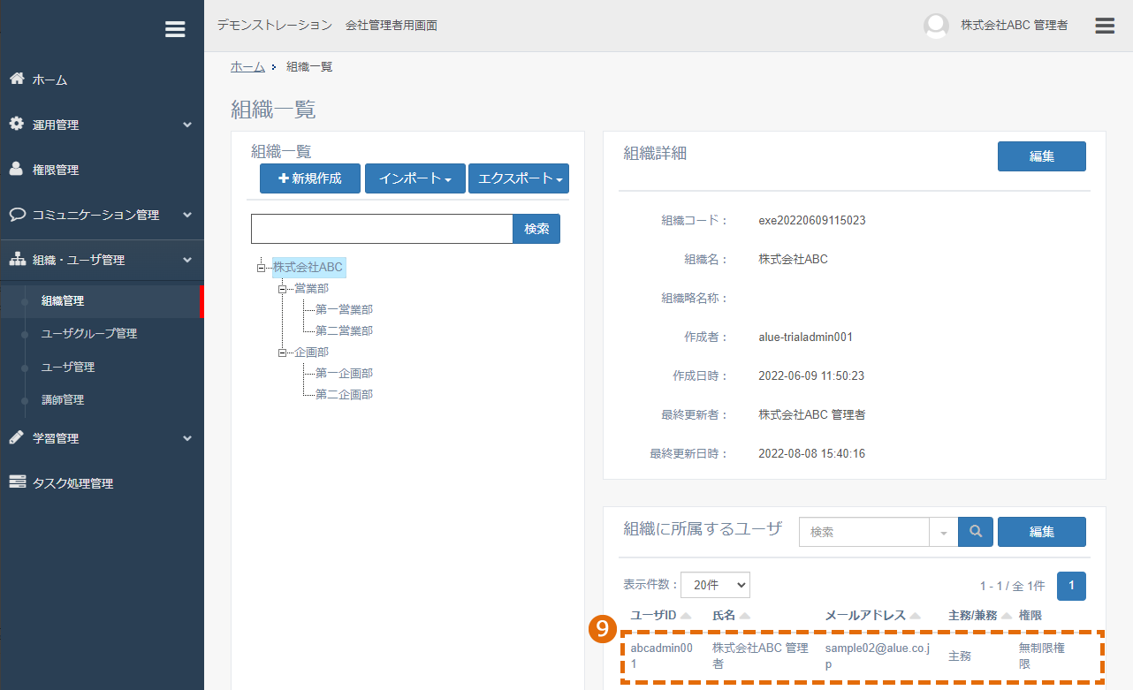
Task: Click the person icon for 権限管理
Action: click(x=17, y=169)
